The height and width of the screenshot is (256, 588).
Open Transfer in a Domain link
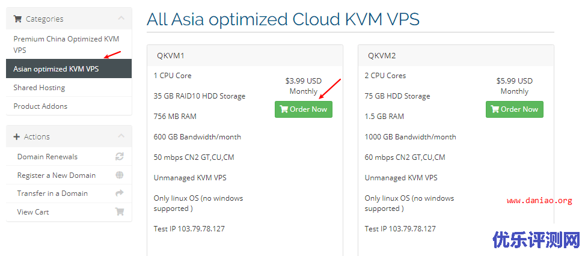point(52,194)
